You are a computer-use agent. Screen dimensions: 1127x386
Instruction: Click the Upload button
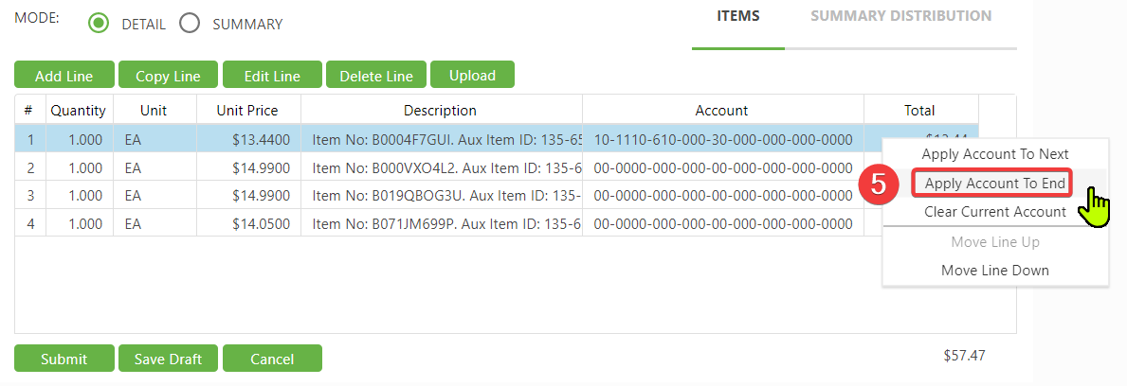click(x=472, y=76)
